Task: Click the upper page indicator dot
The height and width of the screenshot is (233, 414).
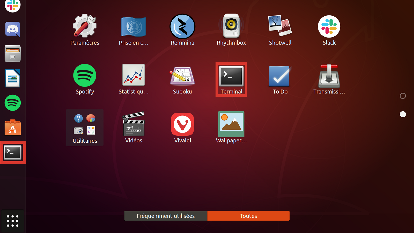Action: tap(403, 96)
